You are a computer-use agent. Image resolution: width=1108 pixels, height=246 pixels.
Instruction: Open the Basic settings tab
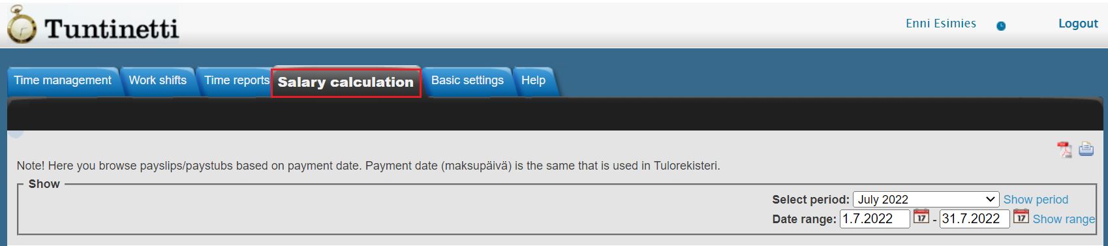pyautogui.click(x=467, y=81)
